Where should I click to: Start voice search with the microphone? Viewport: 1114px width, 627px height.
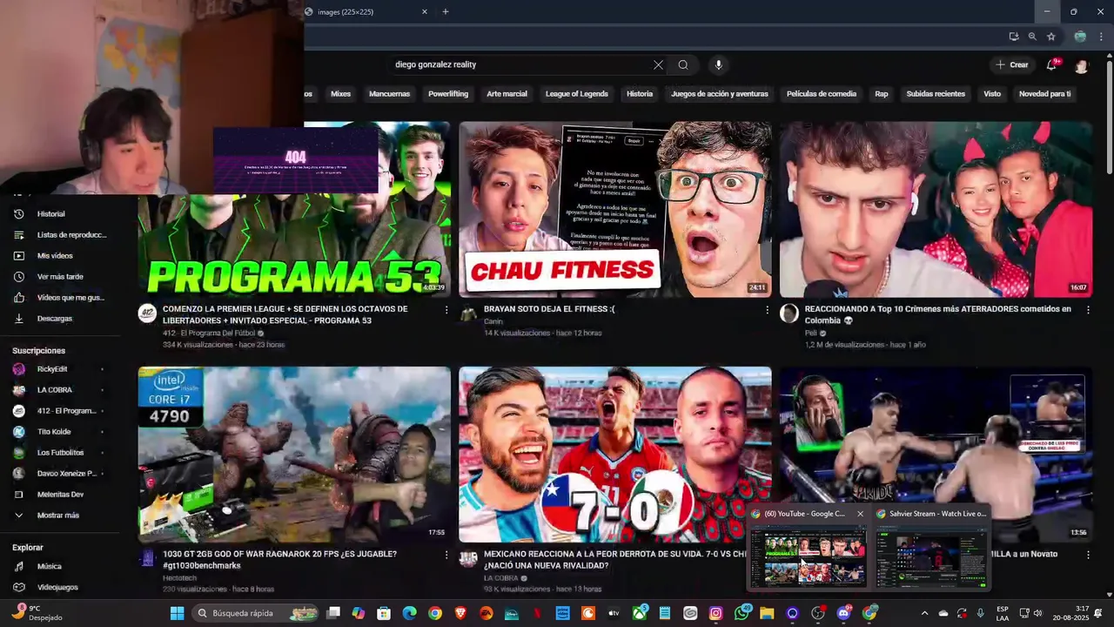tap(718, 64)
